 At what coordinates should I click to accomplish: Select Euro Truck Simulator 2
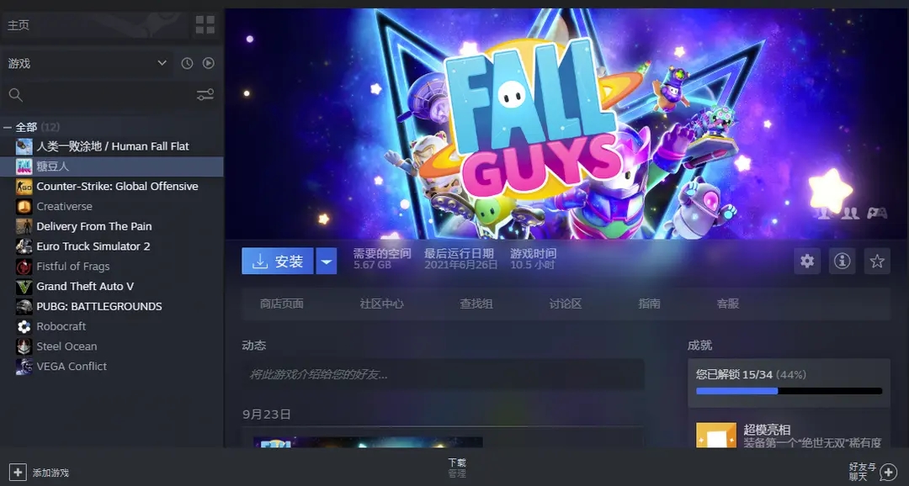[x=93, y=246]
